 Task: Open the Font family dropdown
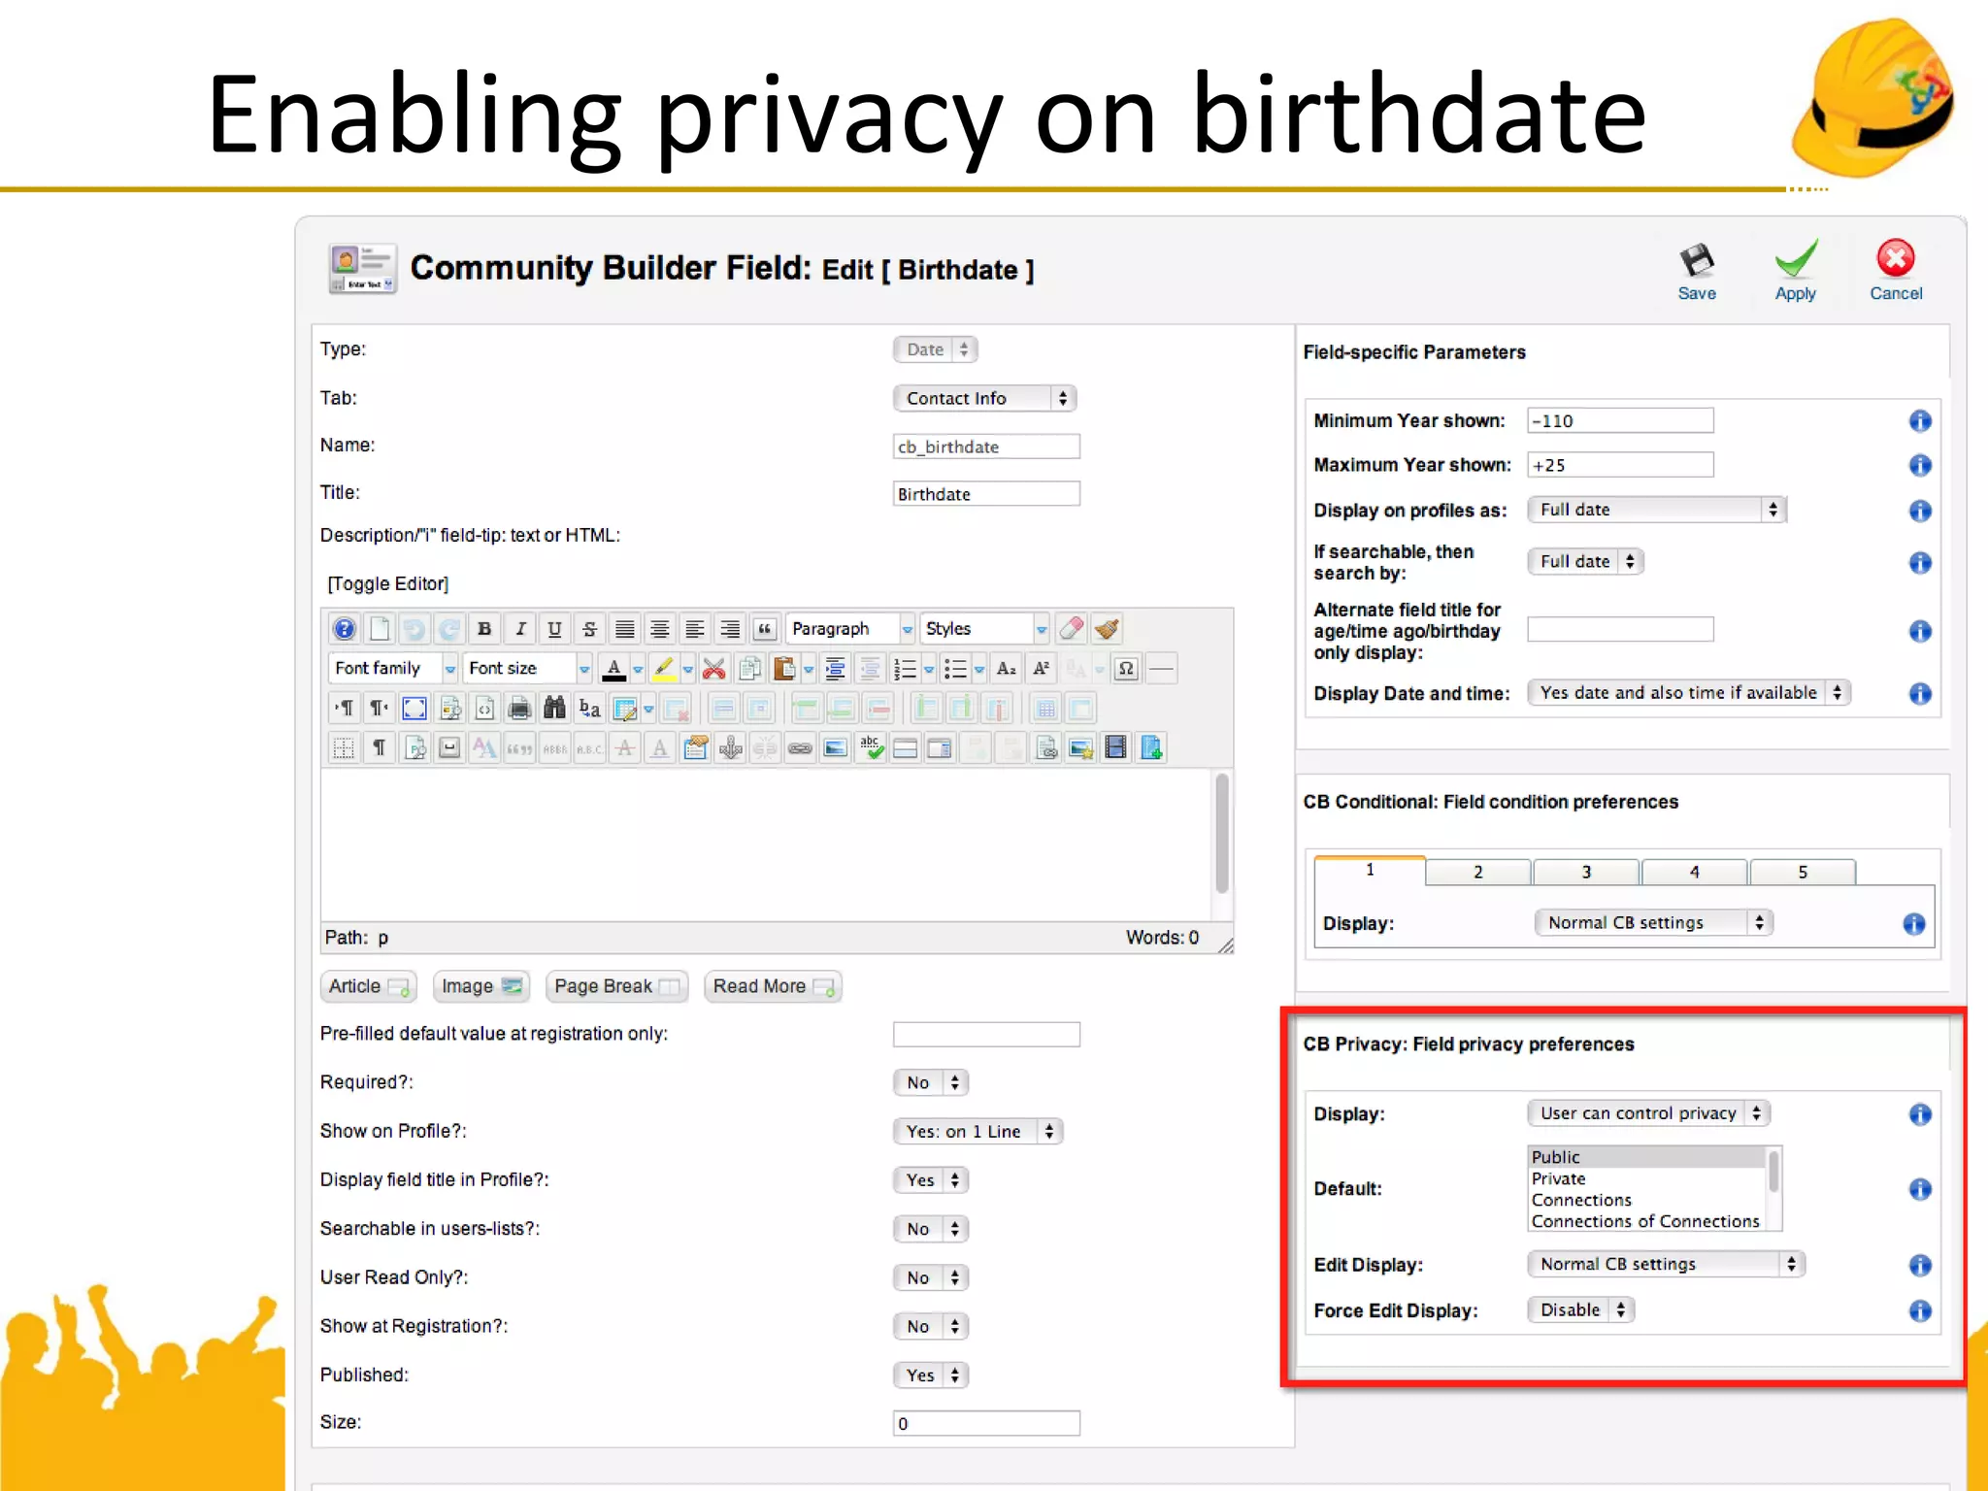point(392,669)
